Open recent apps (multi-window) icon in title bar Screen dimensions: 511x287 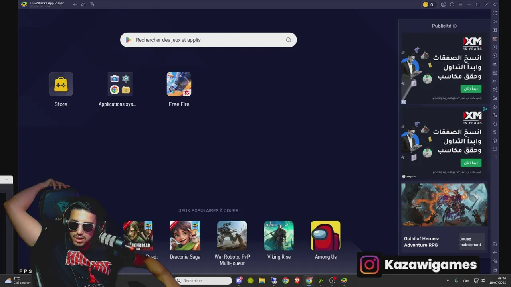click(92, 4)
